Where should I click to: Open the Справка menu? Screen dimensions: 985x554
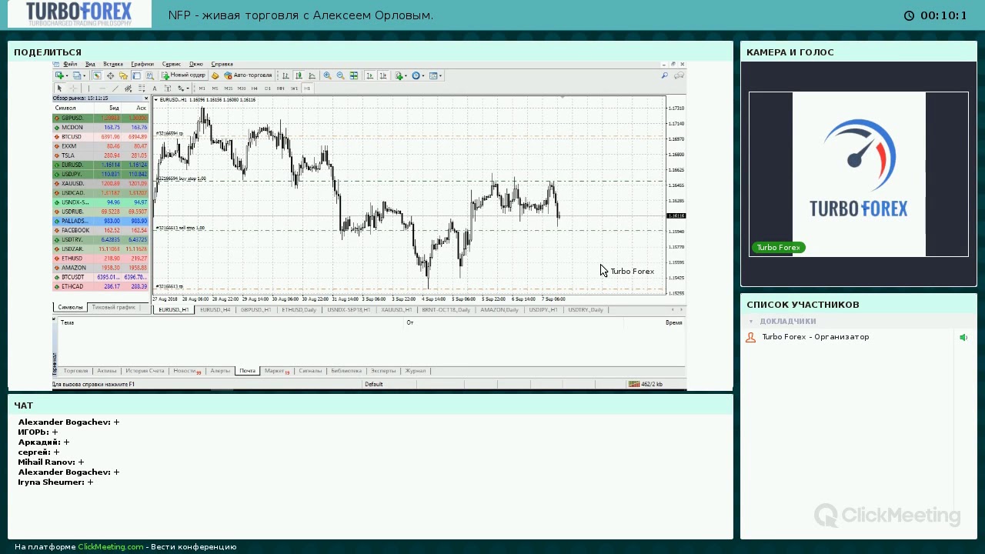pyautogui.click(x=222, y=64)
